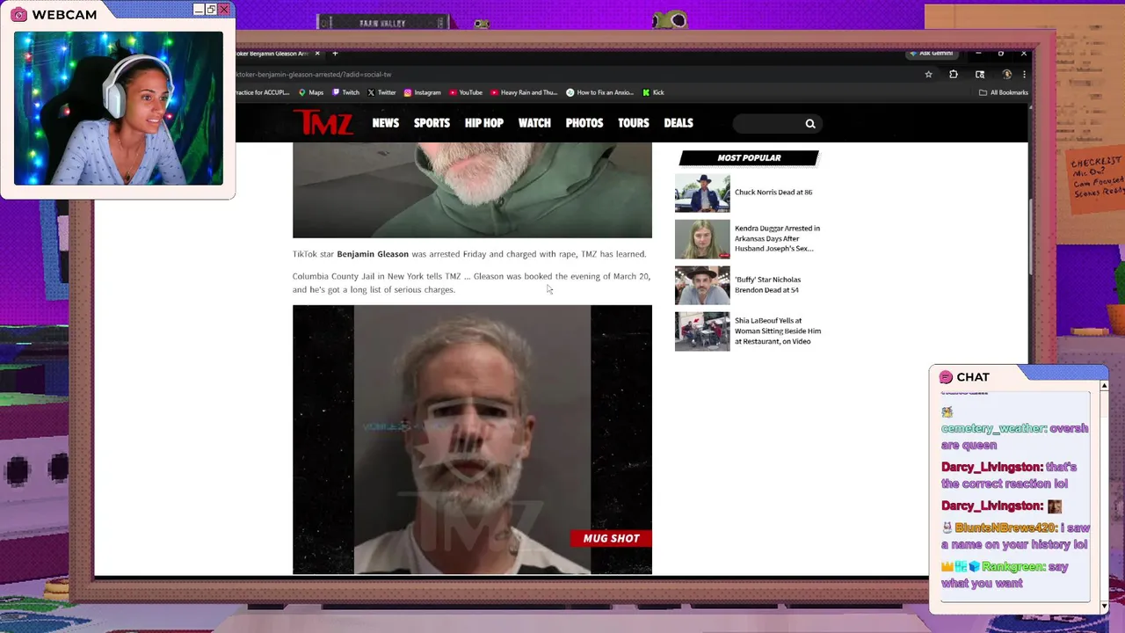Screen dimensions: 1125x633
Task: Click the chat overlay bubble icon
Action: click(x=946, y=377)
